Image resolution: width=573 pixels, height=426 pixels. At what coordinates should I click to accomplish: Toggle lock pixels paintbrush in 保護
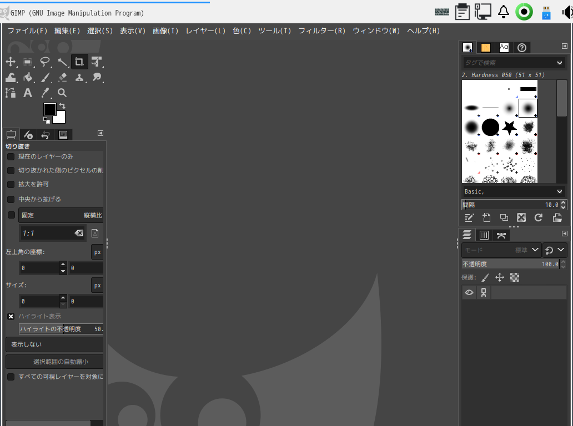[x=485, y=278]
